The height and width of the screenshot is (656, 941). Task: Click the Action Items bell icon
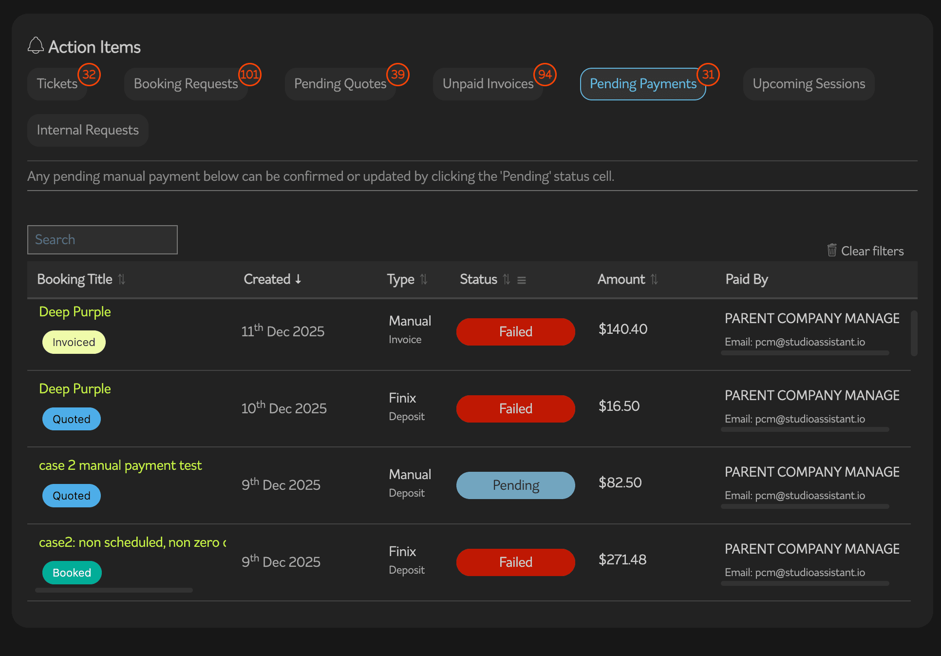[36, 46]
